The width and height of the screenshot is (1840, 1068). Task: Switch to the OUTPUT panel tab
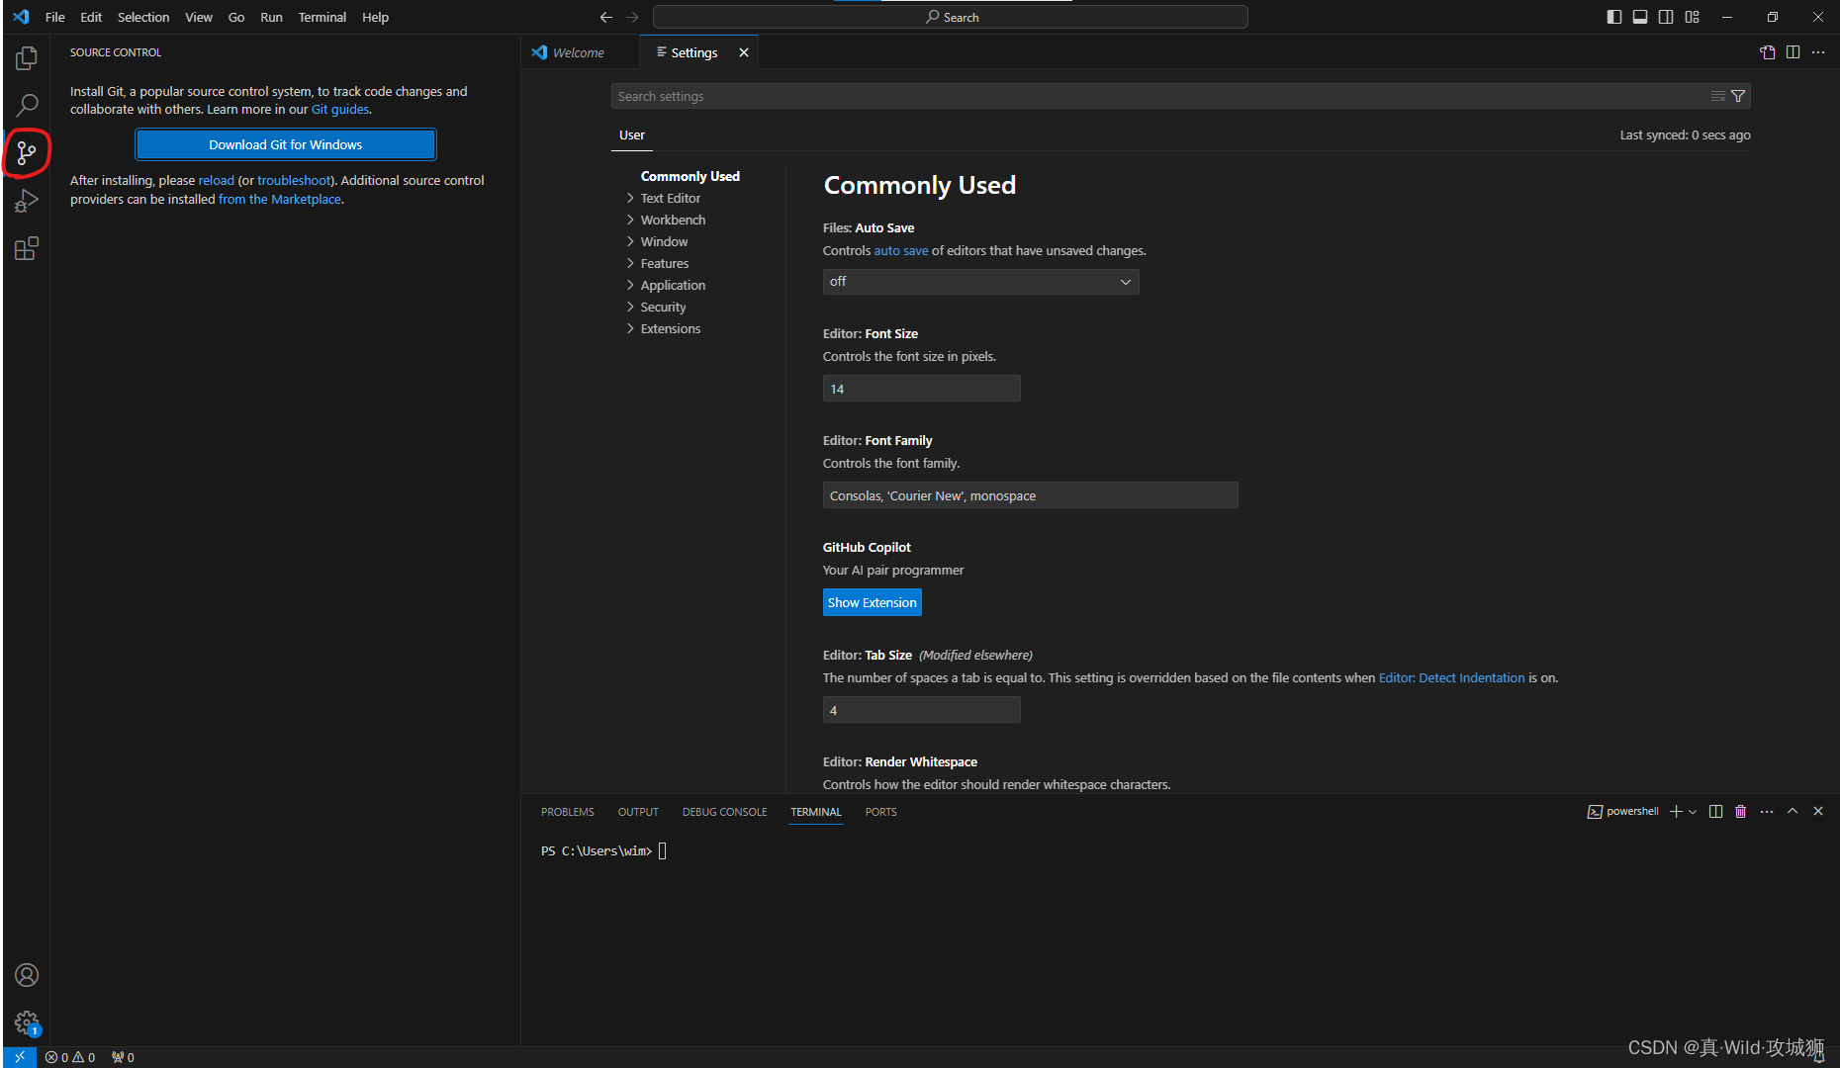coord(638,812)
